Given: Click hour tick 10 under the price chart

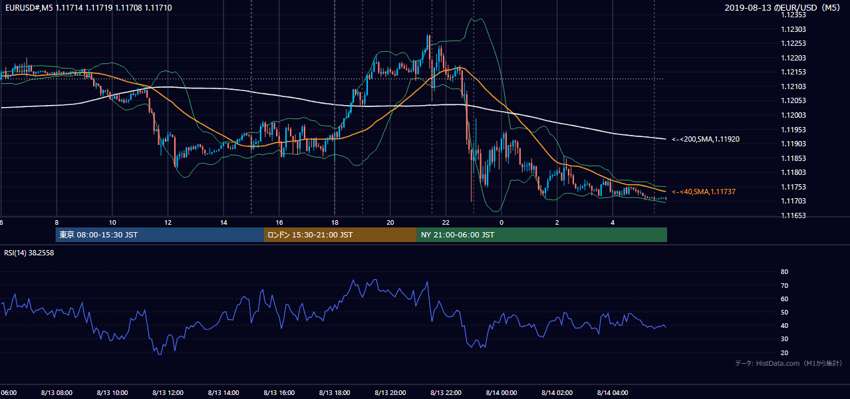Looking at the screenshot, I should (x=112, y=223).
